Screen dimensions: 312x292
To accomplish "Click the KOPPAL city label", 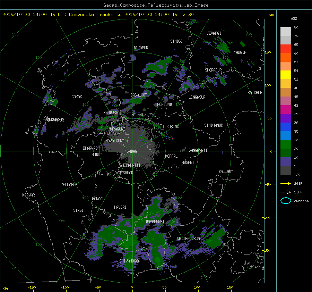I will click(171, 156).
